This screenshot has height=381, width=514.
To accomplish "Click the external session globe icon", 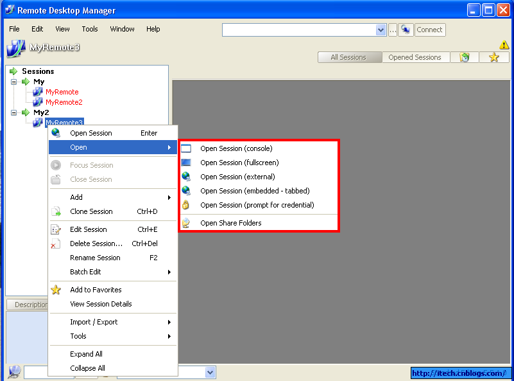I will [x=186, y=177].
